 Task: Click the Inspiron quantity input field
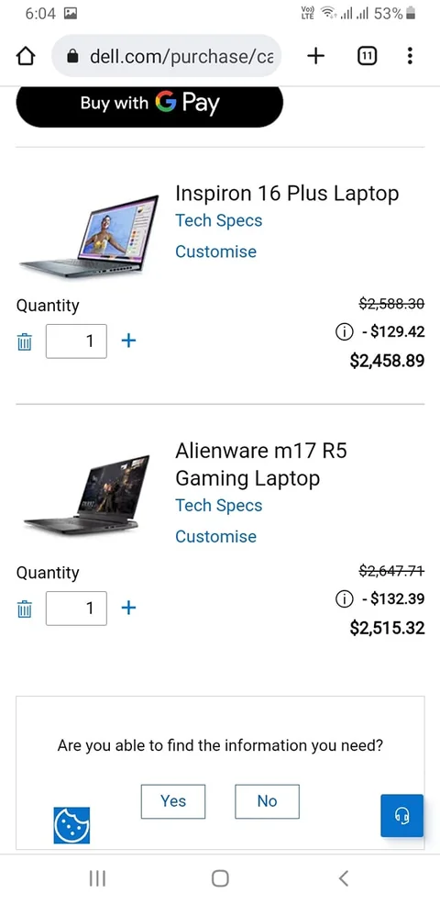(x=76, y=341)
